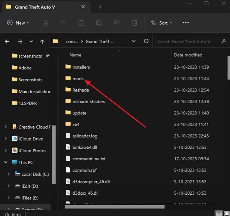This screenshot has height=216, width=230.
Task: Cut the selected item using scissors icon
Action: (x=45, y=23)
